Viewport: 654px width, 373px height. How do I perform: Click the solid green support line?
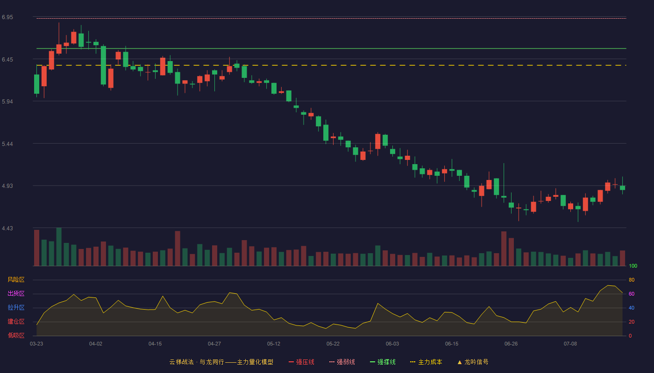point(331,48)
